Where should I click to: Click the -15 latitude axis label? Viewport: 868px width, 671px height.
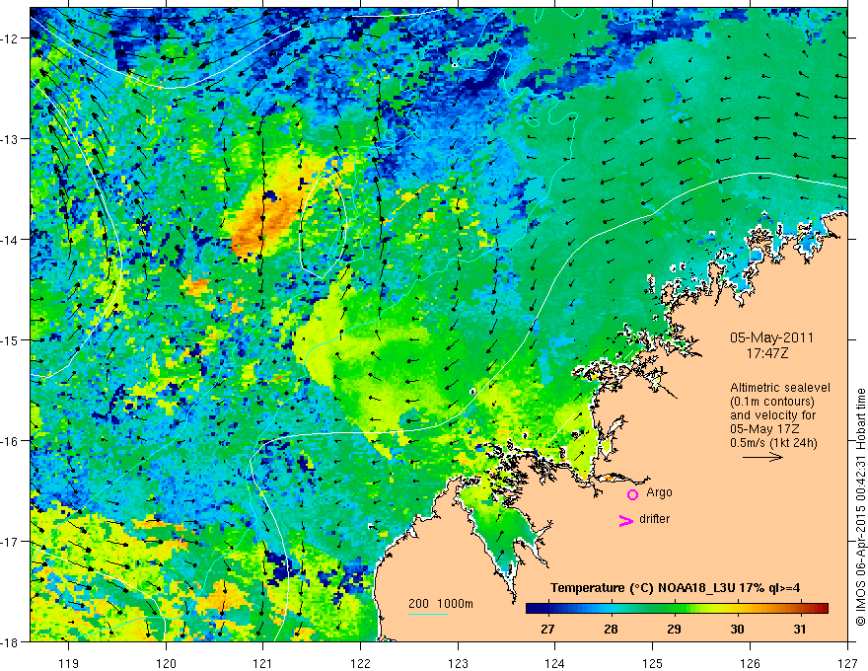pyautogui.click(x=10, y=339)
